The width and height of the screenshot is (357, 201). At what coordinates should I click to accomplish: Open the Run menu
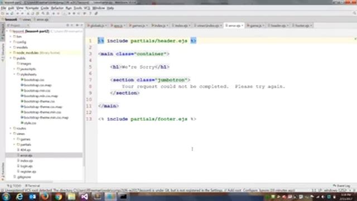[x=69, y=8]
